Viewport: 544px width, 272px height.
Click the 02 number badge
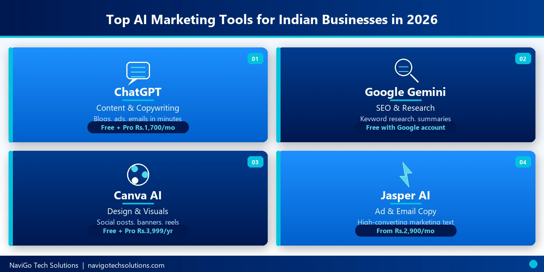pyautogui.click(x=523, y=59)
